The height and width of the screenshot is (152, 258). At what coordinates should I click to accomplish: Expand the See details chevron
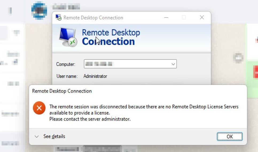(x=37, y=137)
